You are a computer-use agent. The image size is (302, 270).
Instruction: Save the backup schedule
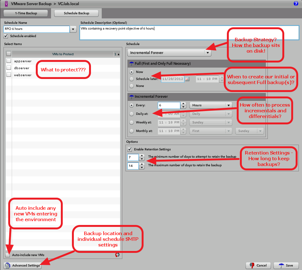286,266
